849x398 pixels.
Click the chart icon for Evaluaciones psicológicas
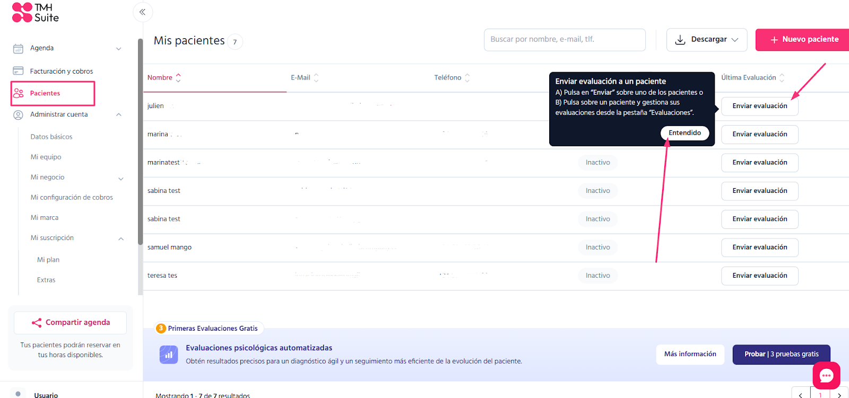[x=169, y=355]
